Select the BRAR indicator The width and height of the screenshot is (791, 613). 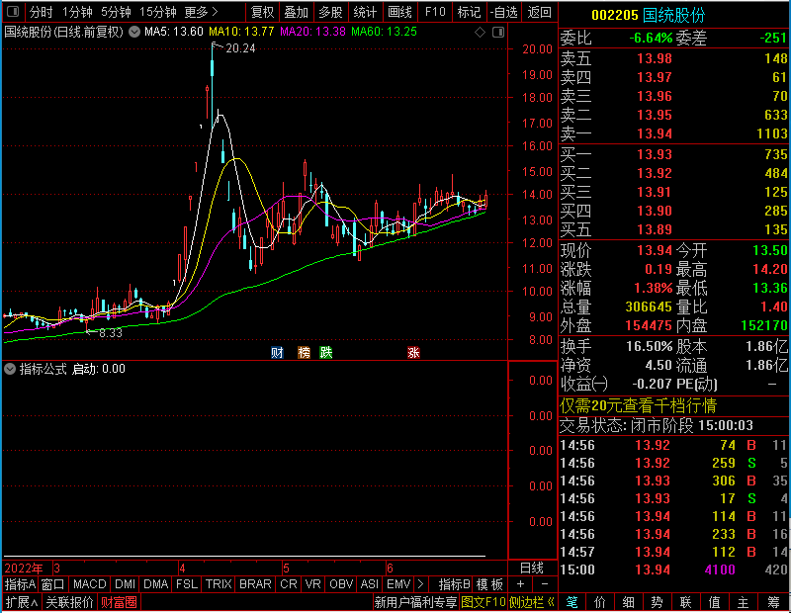tap(255, 584)
